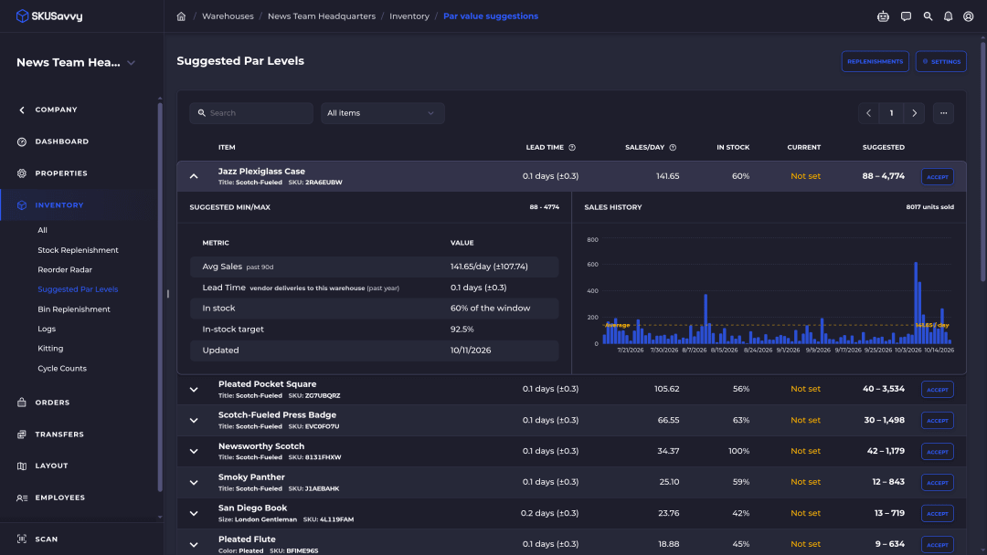Click the tallest sales history bar
Viewport: 987px width, 555px height.
pyautogui.click(x=916, y=302)
